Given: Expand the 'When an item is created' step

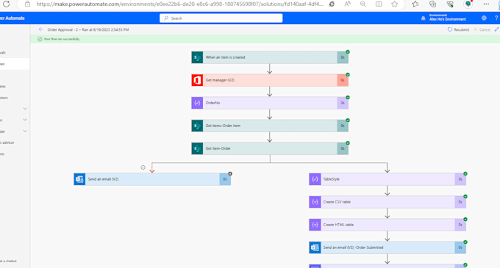Looking at the screenshot, I should pos(270,57).
